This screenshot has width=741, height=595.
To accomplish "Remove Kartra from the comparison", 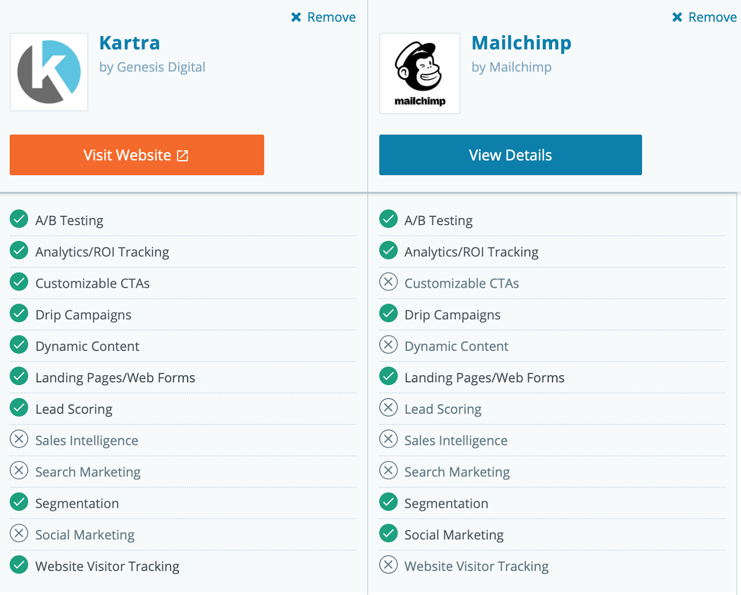I will 323,17.
